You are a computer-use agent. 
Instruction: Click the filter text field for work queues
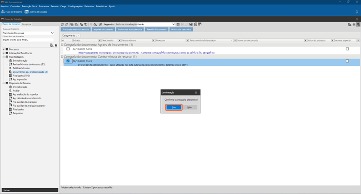tap(28, 40)
